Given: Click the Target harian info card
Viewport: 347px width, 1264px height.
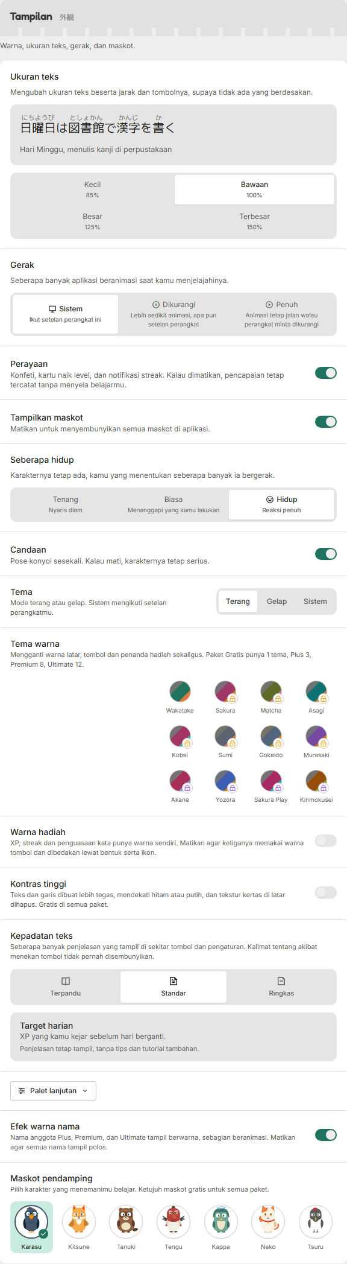Looking at the screenshot, I should [x=173, y=1037].
